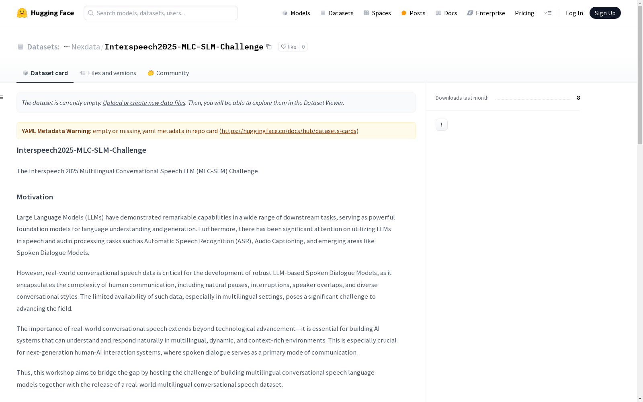Click Log In
Image resolution: width=643 pixels, height=402 pixels.
click(574, 13)
